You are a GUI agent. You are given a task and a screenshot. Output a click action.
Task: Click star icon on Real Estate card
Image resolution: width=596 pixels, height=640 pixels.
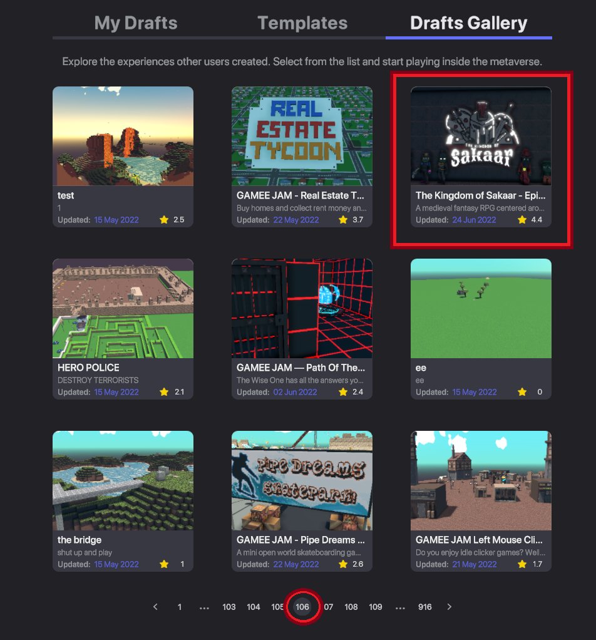(343, 220)
